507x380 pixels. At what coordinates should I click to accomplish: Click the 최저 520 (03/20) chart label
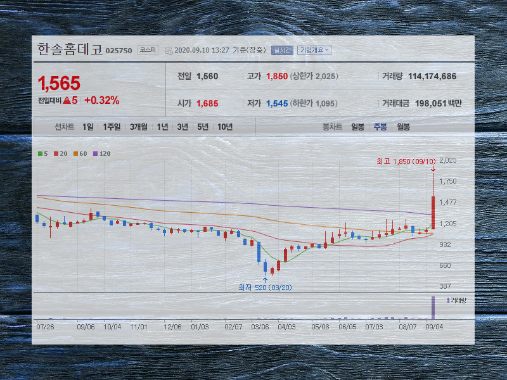click(x=265, y=288)
